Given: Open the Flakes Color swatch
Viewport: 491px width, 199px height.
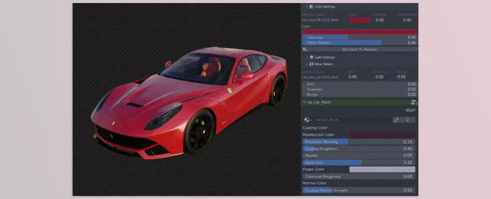Looking at the screenshot, I should click(x=383, y=169).
